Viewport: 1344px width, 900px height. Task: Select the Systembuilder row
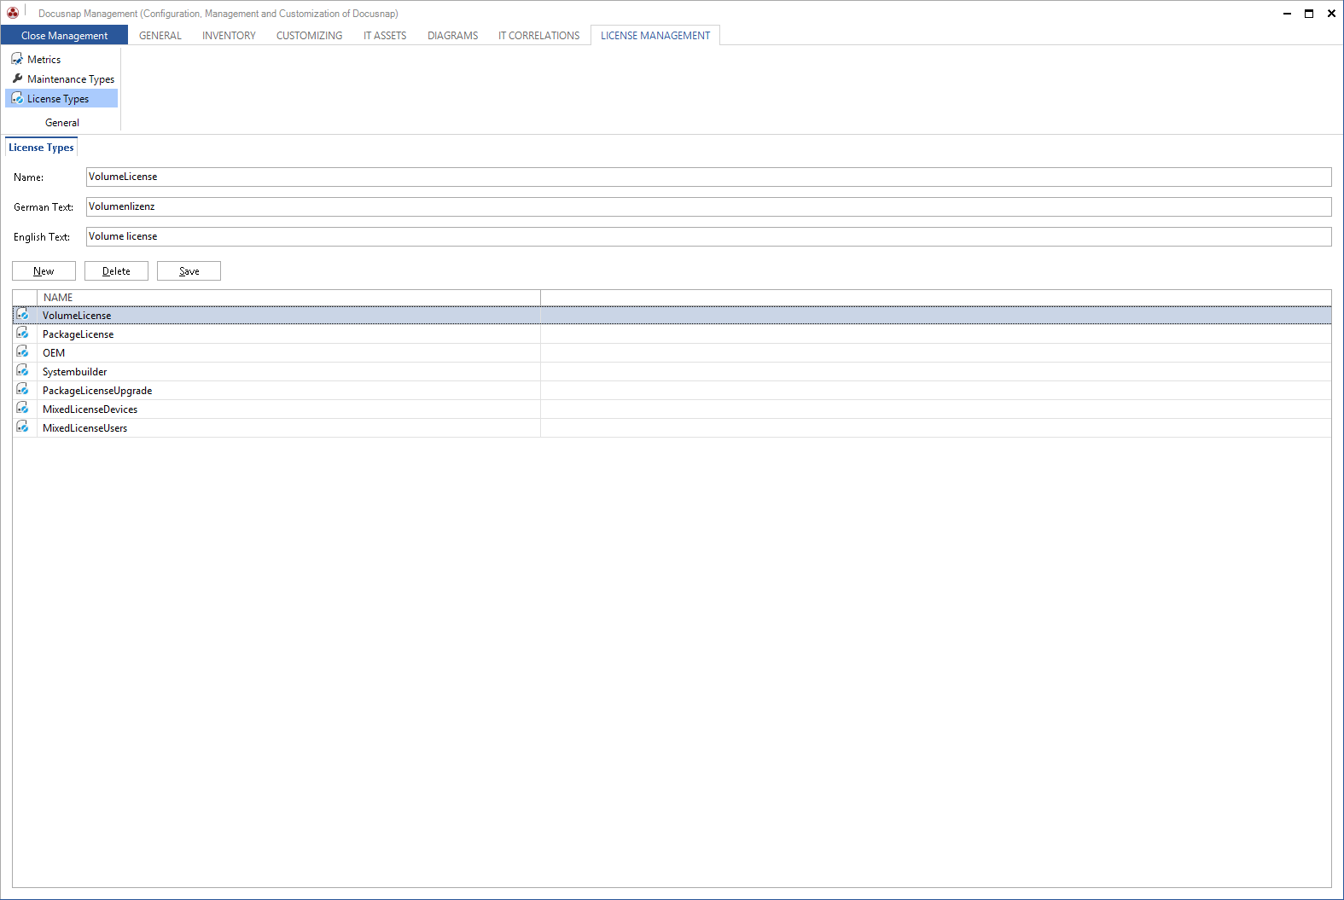point(672,371)
